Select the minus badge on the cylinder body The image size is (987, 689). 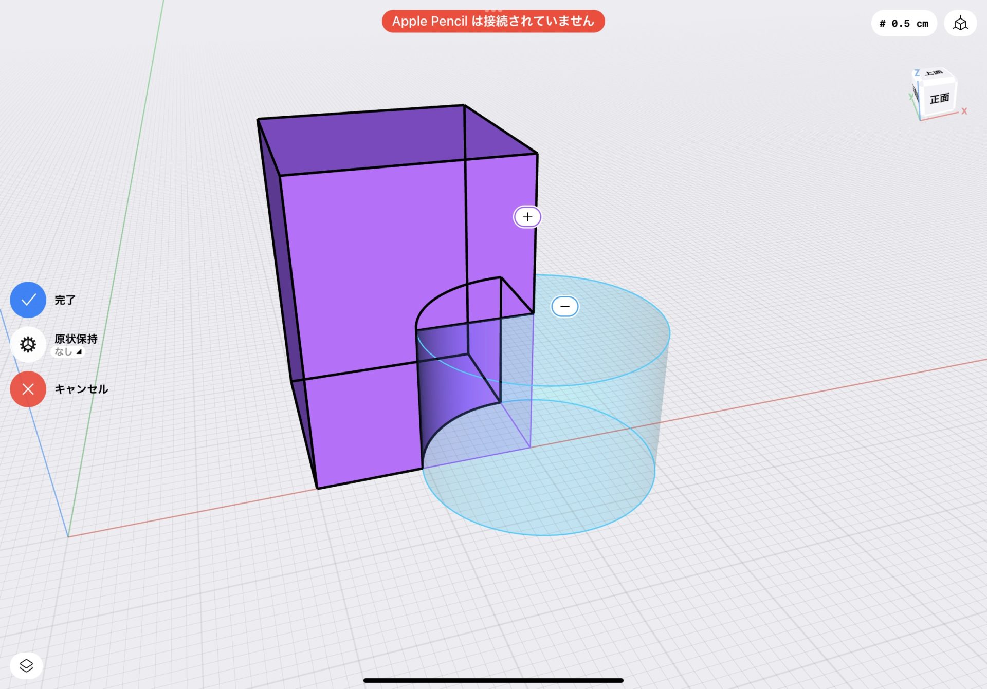[565, 306]
